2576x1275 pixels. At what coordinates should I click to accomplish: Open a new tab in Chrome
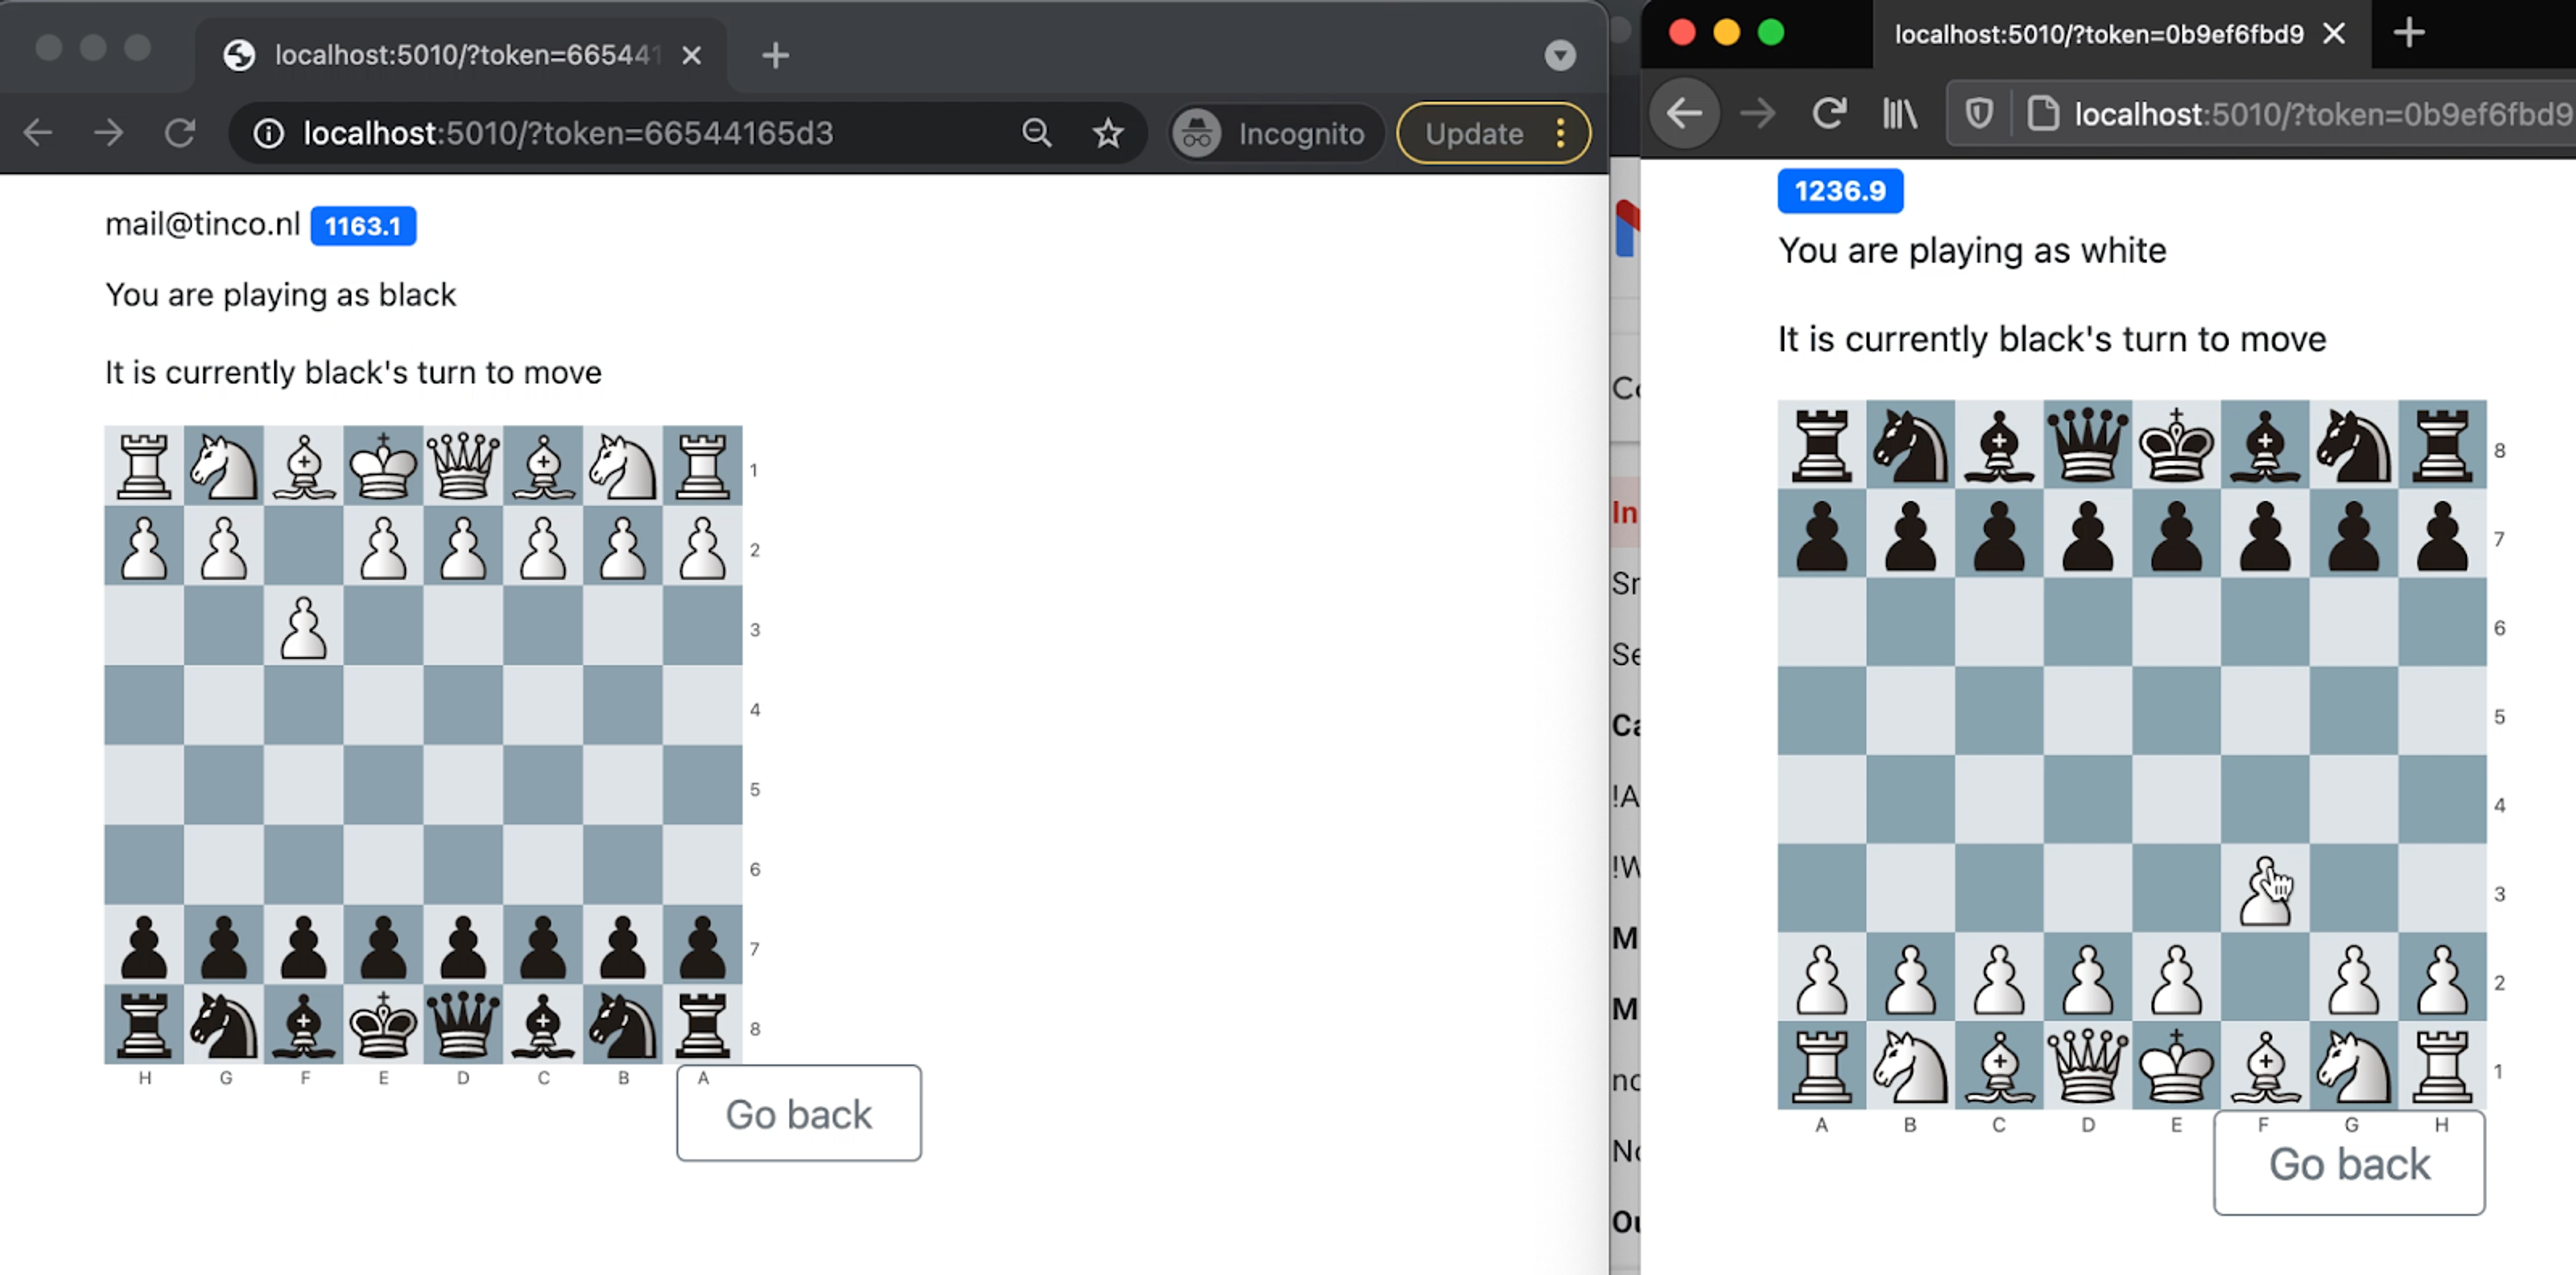click(775, 55)
